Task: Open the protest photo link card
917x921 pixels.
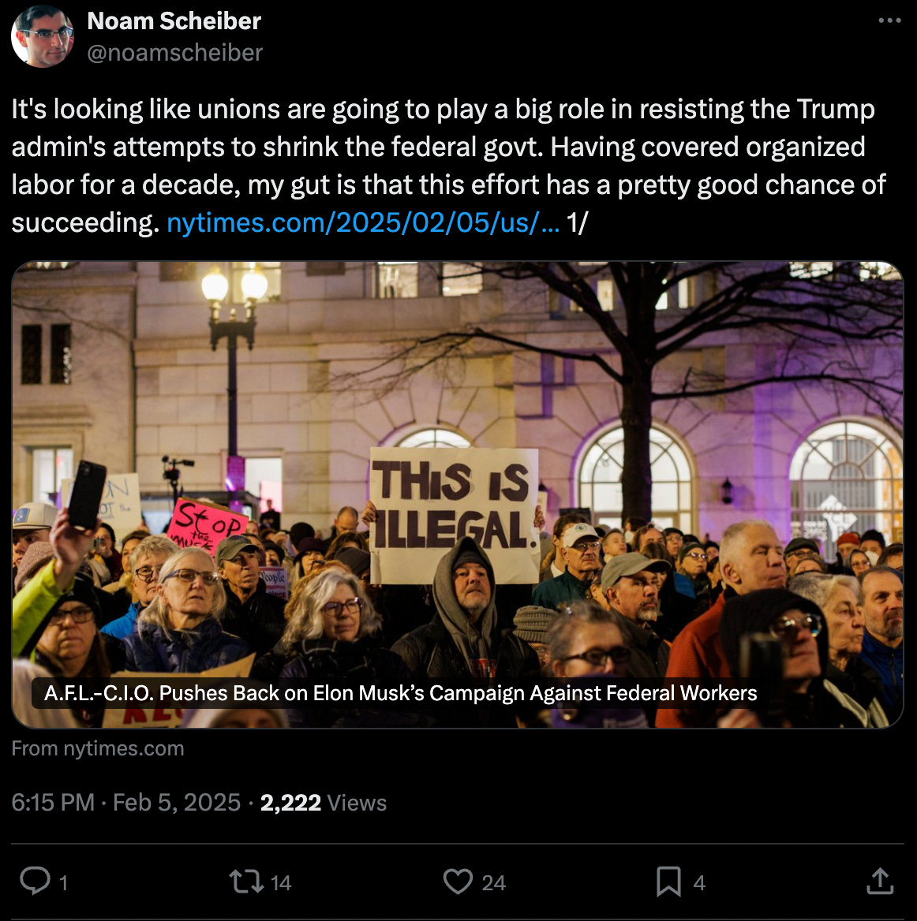Action: tap(458, 494)
